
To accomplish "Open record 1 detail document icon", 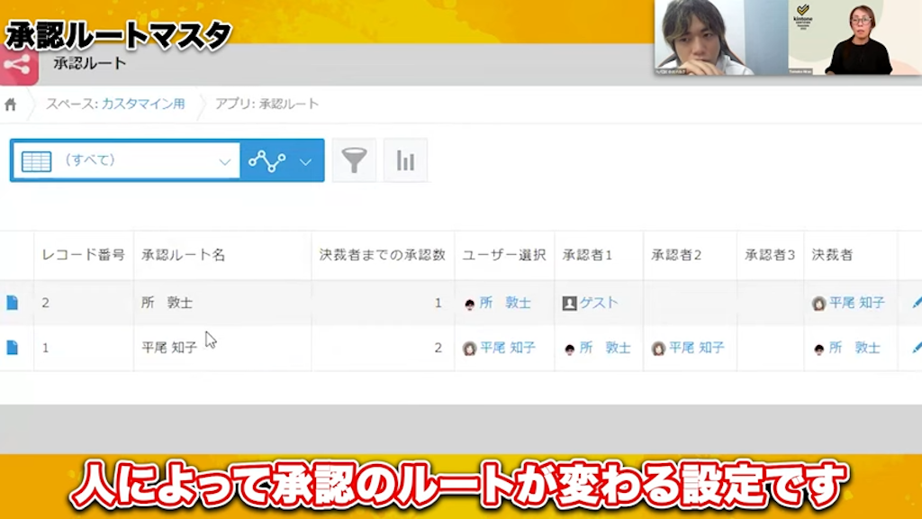I will point(13,348).
